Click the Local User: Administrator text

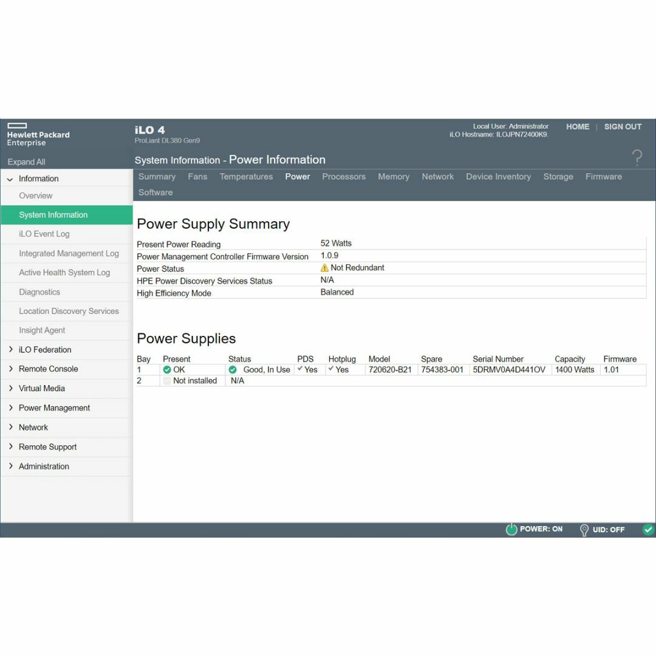click(x=510, y=126)
